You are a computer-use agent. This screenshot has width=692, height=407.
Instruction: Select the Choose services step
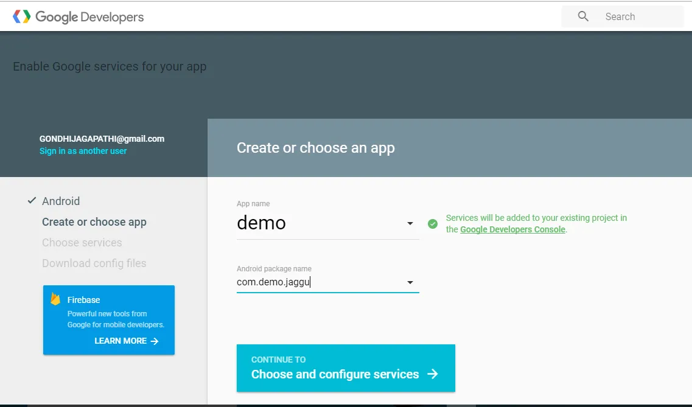[x=82, y=243]
